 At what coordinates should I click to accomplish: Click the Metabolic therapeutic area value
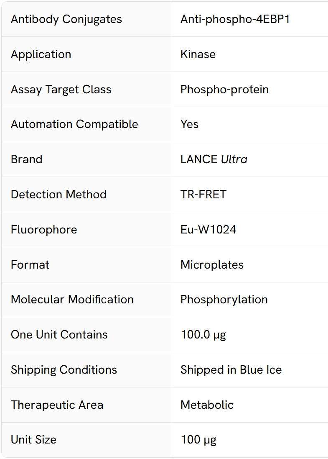pos(207,405)
